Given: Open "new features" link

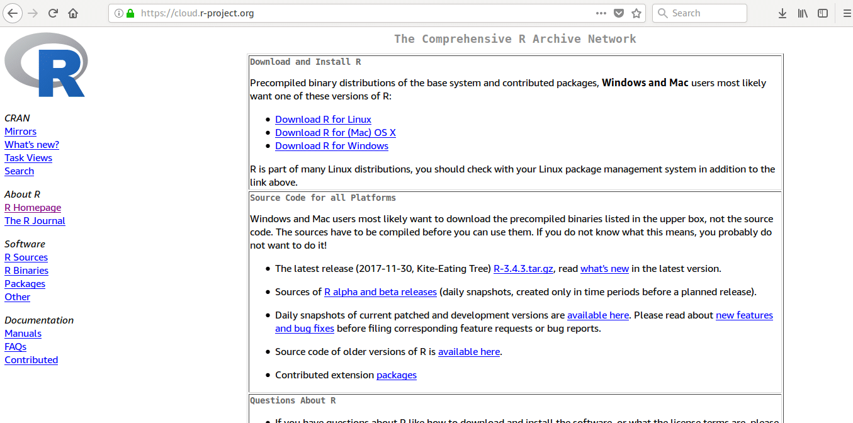Looking at the screenshot, I should coord(744,315).
